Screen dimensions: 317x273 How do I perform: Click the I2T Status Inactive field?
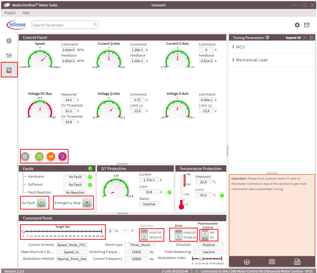149,204
